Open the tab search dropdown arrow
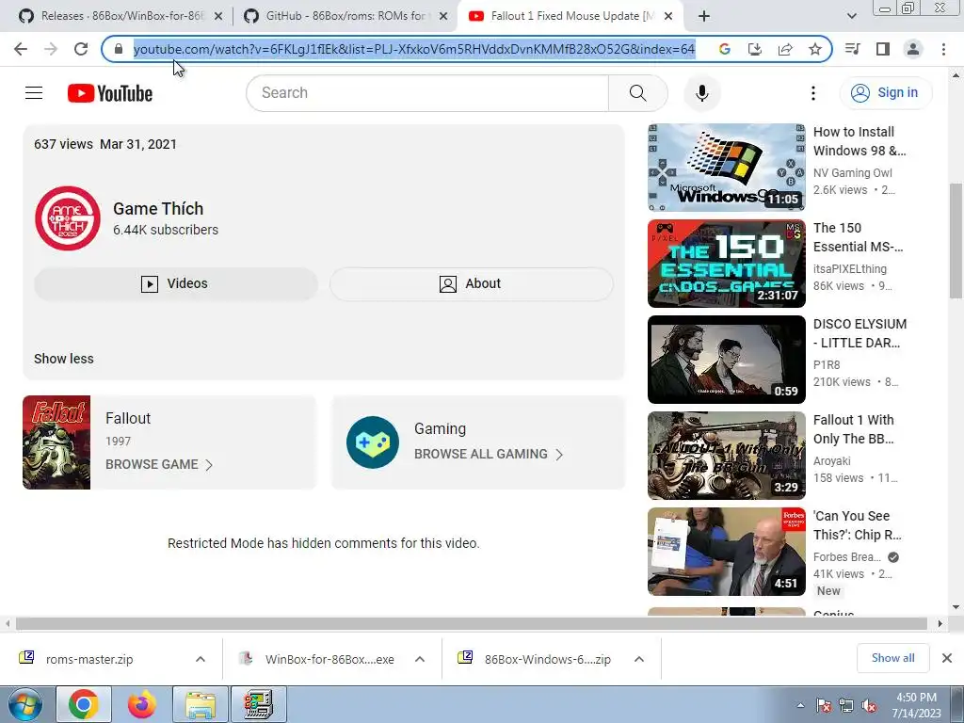The image size is (964, 723). 851,16
